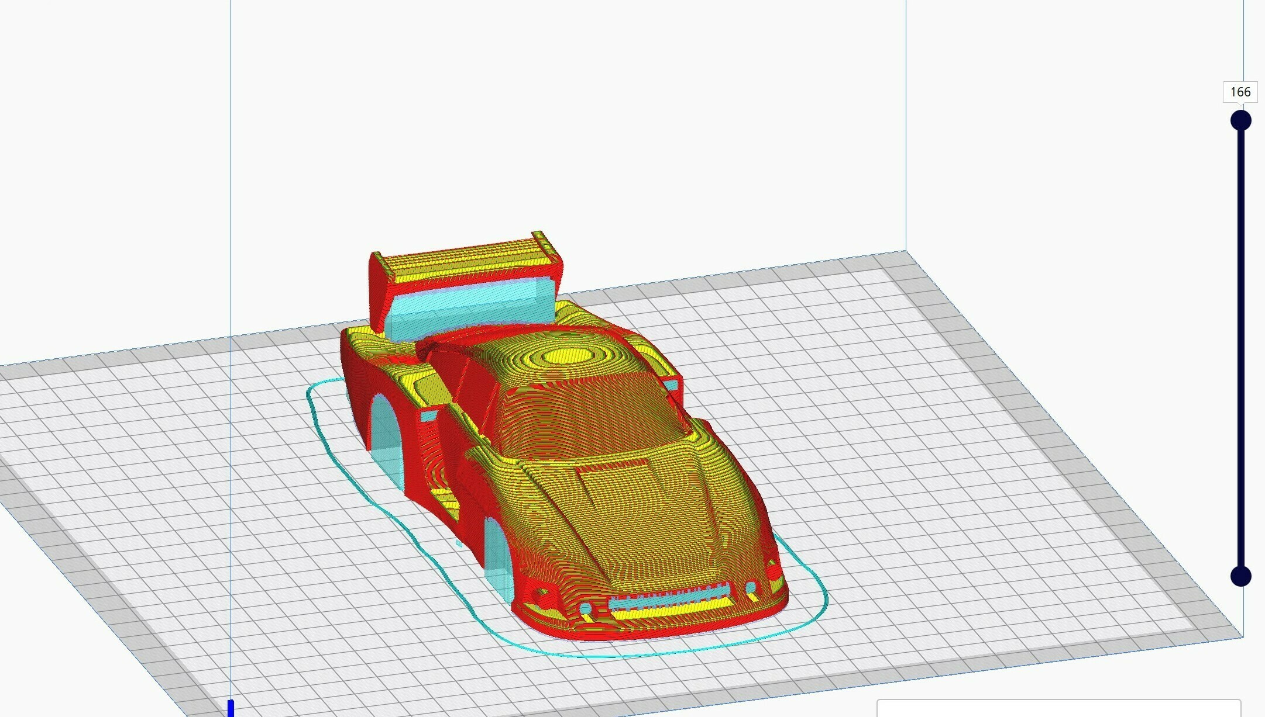Click the upper layer slider handle
This screenshot has width=1265, height=717.
1240,121
